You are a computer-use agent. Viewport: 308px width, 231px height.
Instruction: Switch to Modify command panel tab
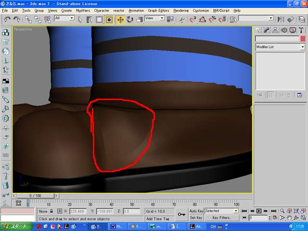(266, 30)
